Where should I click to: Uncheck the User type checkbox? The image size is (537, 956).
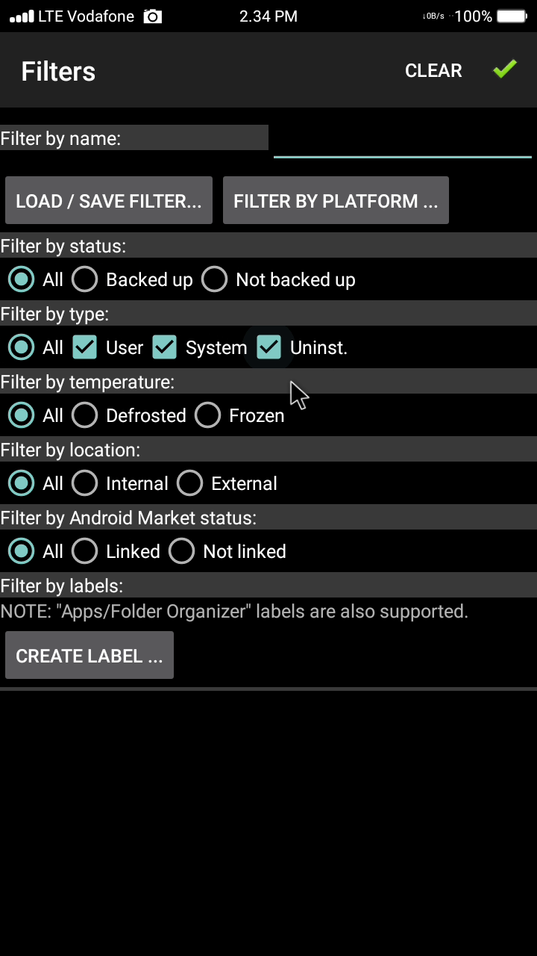click(x=85, y=347)
